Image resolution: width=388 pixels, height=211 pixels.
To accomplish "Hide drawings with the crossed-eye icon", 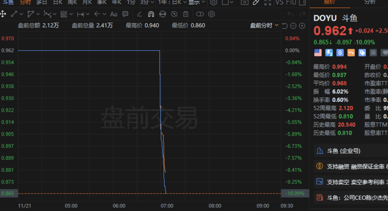I will click(174, 14).
